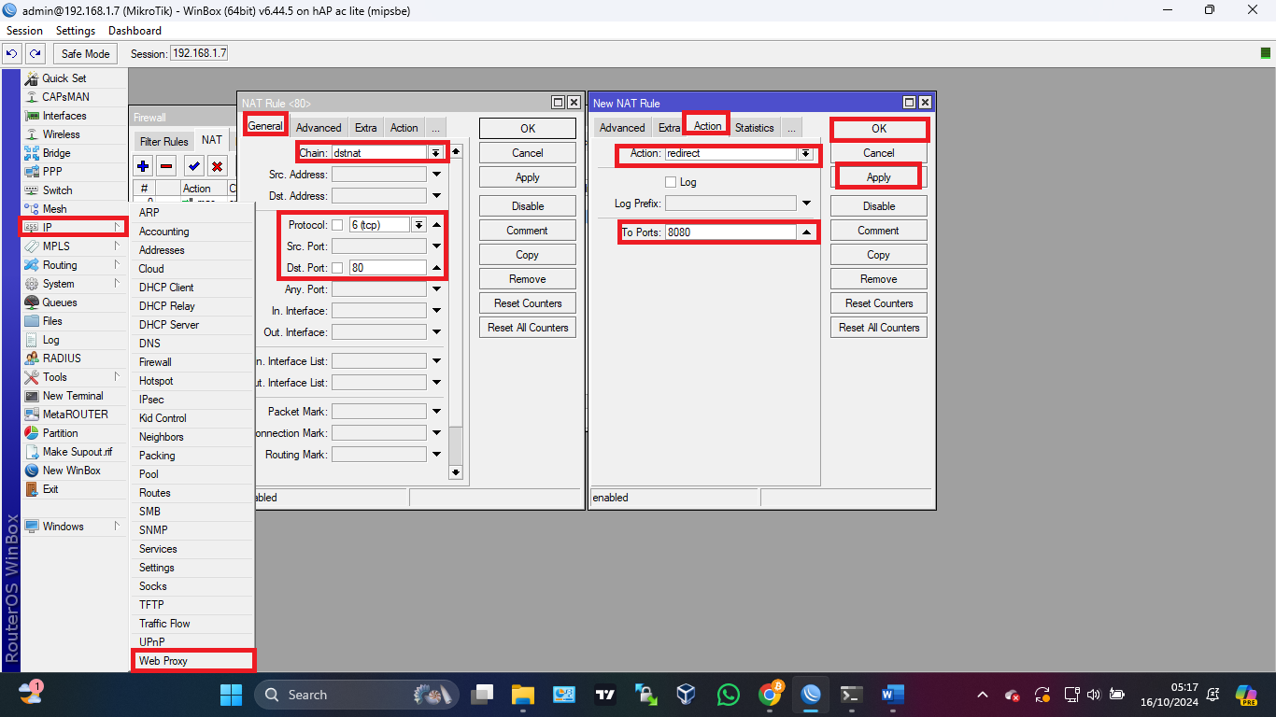This screenshot has height=717, width=1276.
Task: Select Web Proxy from the IP submenu
Action: tap(192, 661)
